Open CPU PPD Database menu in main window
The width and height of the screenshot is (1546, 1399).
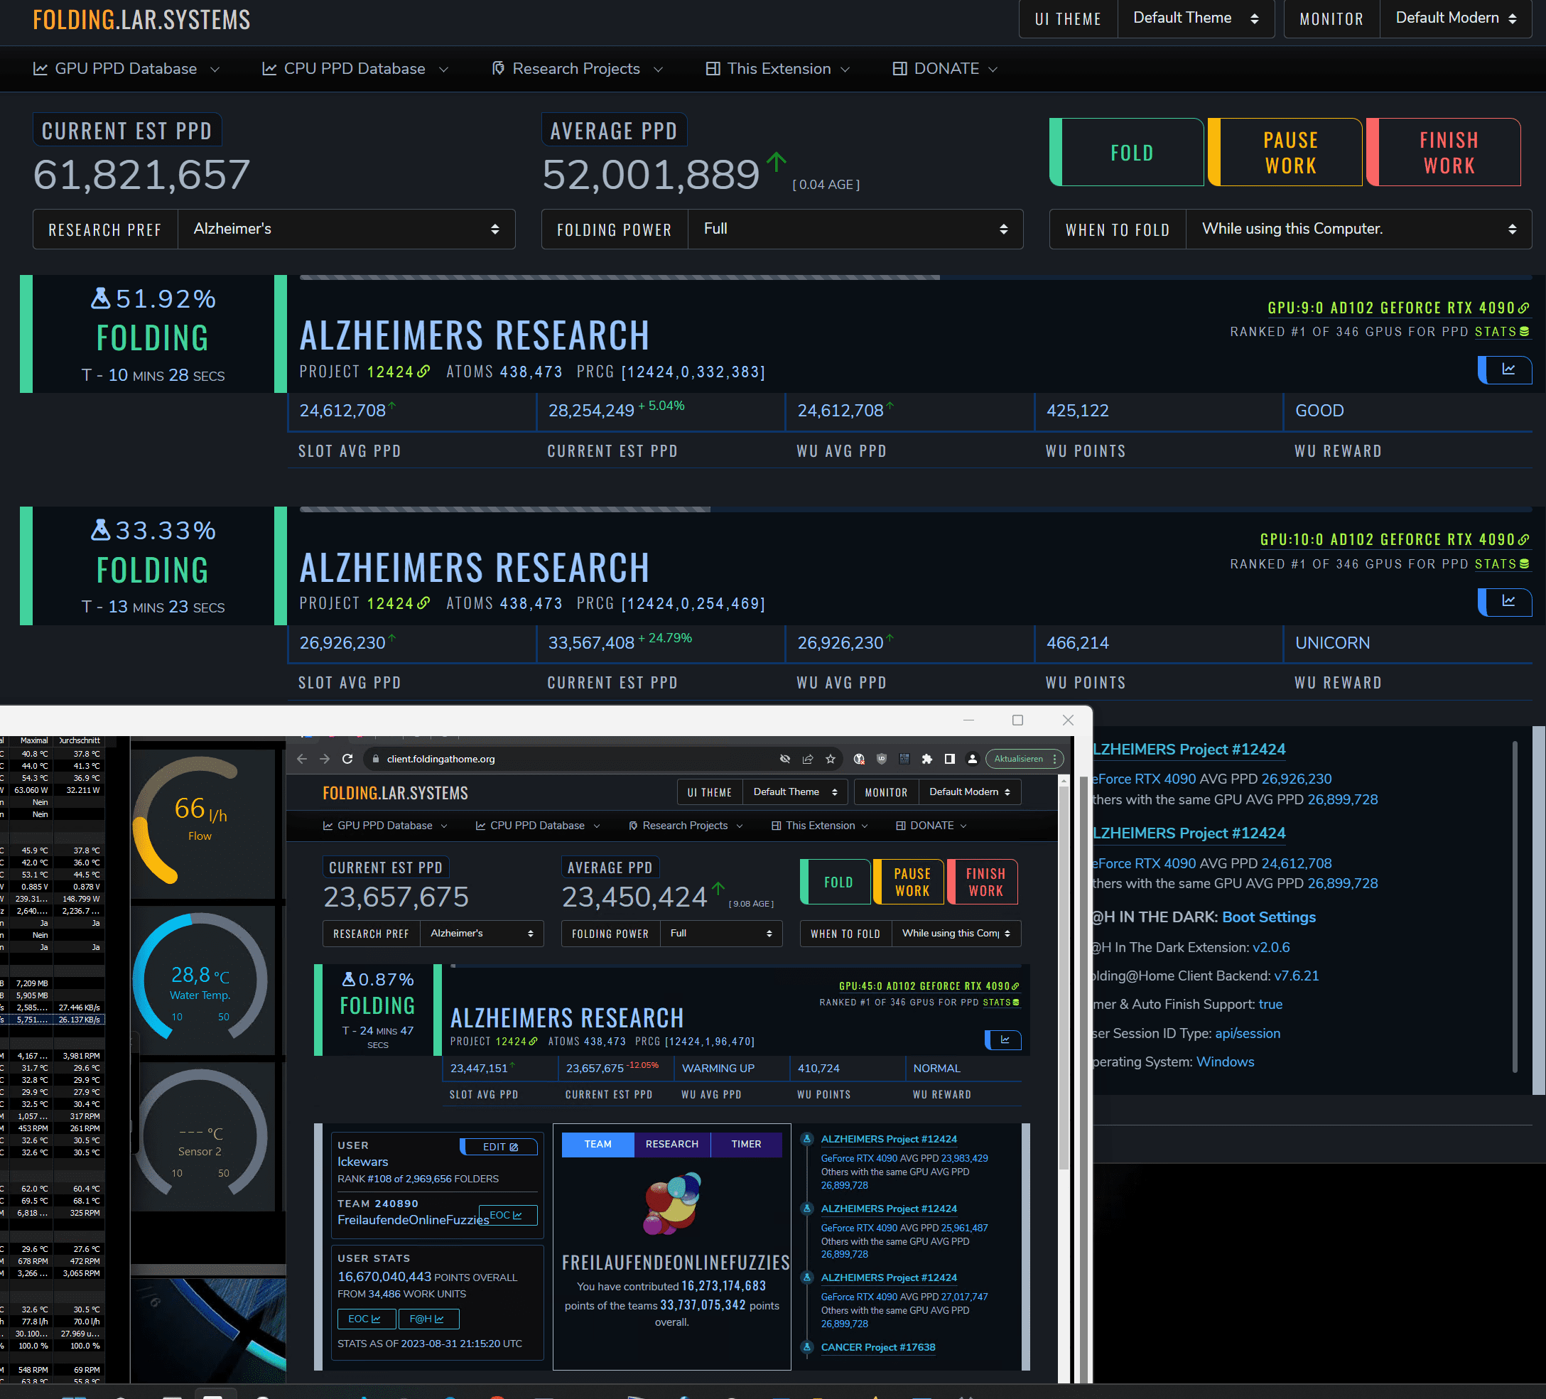(355, 69)
